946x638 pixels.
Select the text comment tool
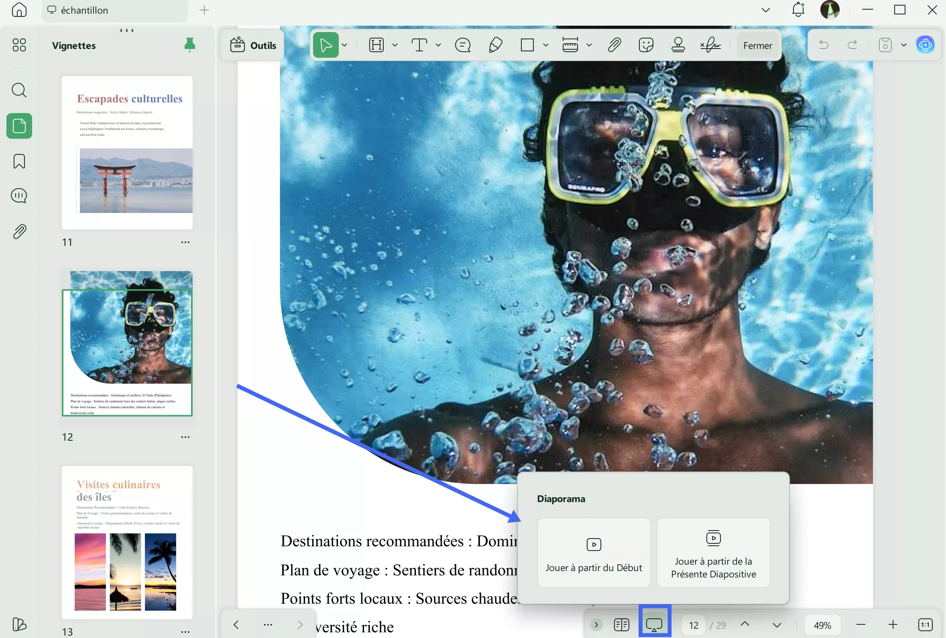click(x=419, y=45)
